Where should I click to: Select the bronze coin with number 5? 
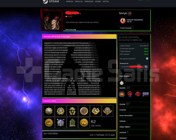(x=84, y=111)
